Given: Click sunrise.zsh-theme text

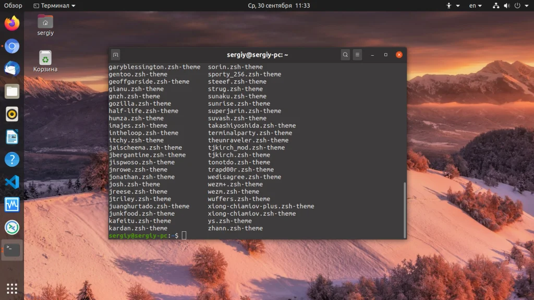Looking at the screenshot, I should click(x=239, y=104).
